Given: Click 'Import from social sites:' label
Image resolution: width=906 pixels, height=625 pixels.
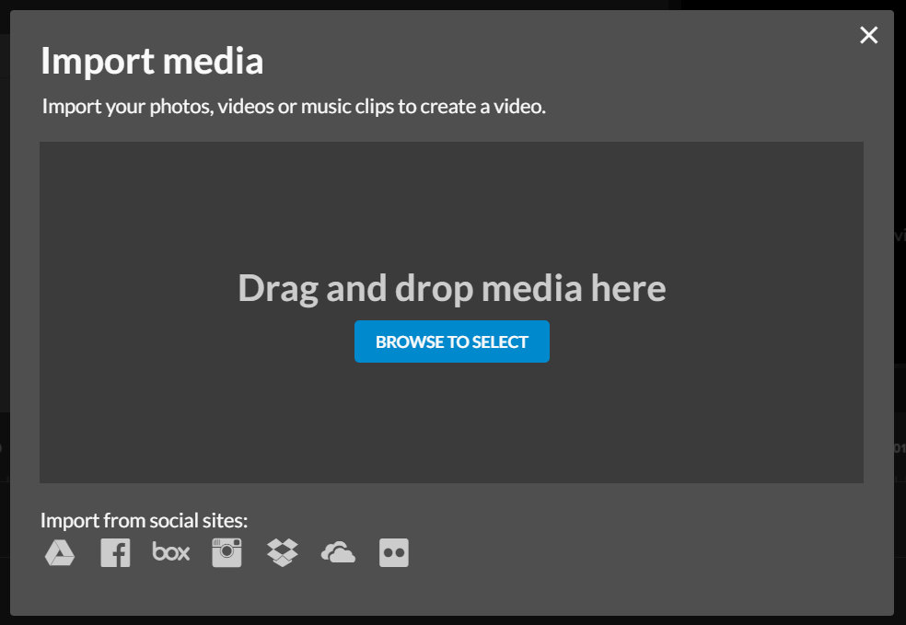Looking at the screenshot, I should point(144,520).
